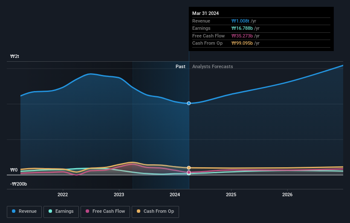The height and width of the screenshot is (223, 350).
Task: Toggle the Earnings legend series
Action: click(x=61, y=212)
